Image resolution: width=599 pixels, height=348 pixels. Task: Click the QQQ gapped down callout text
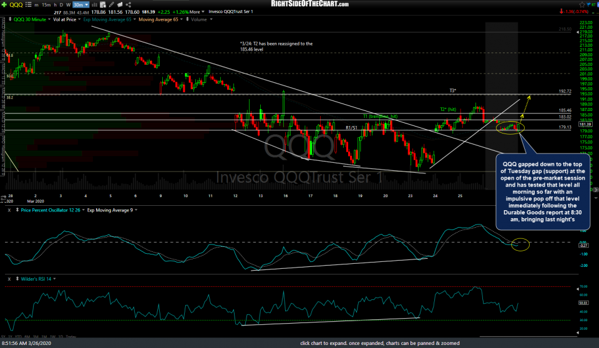tap(542, 191)
